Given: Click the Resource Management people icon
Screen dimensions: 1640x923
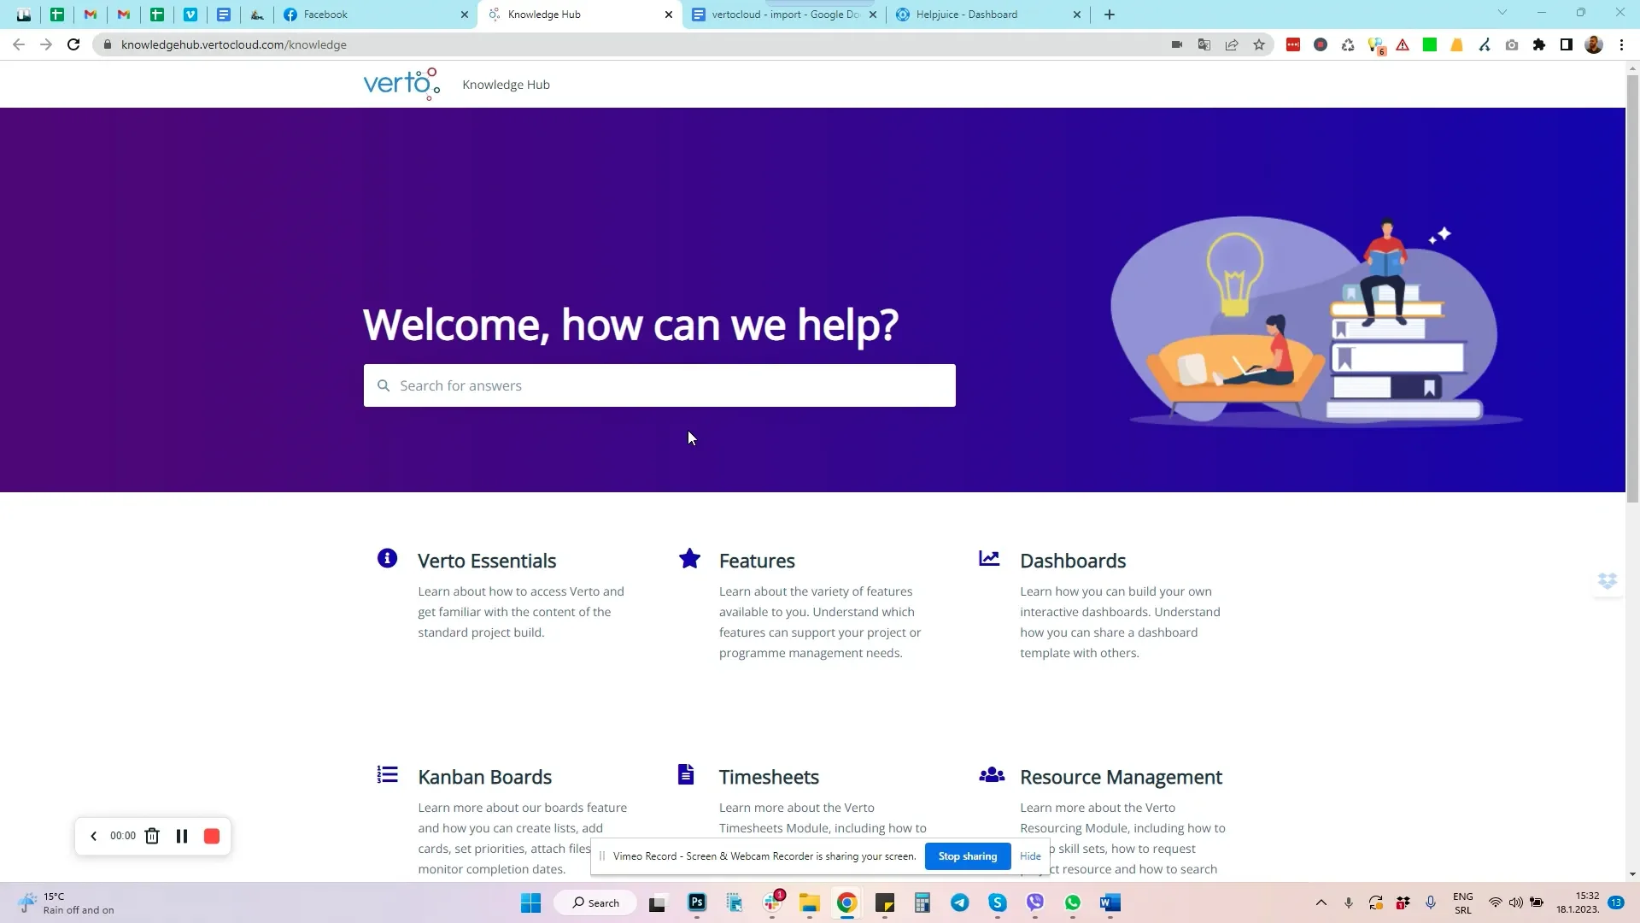Looking at the screenshot, I should pyautogui.click(x=991, y=774).
